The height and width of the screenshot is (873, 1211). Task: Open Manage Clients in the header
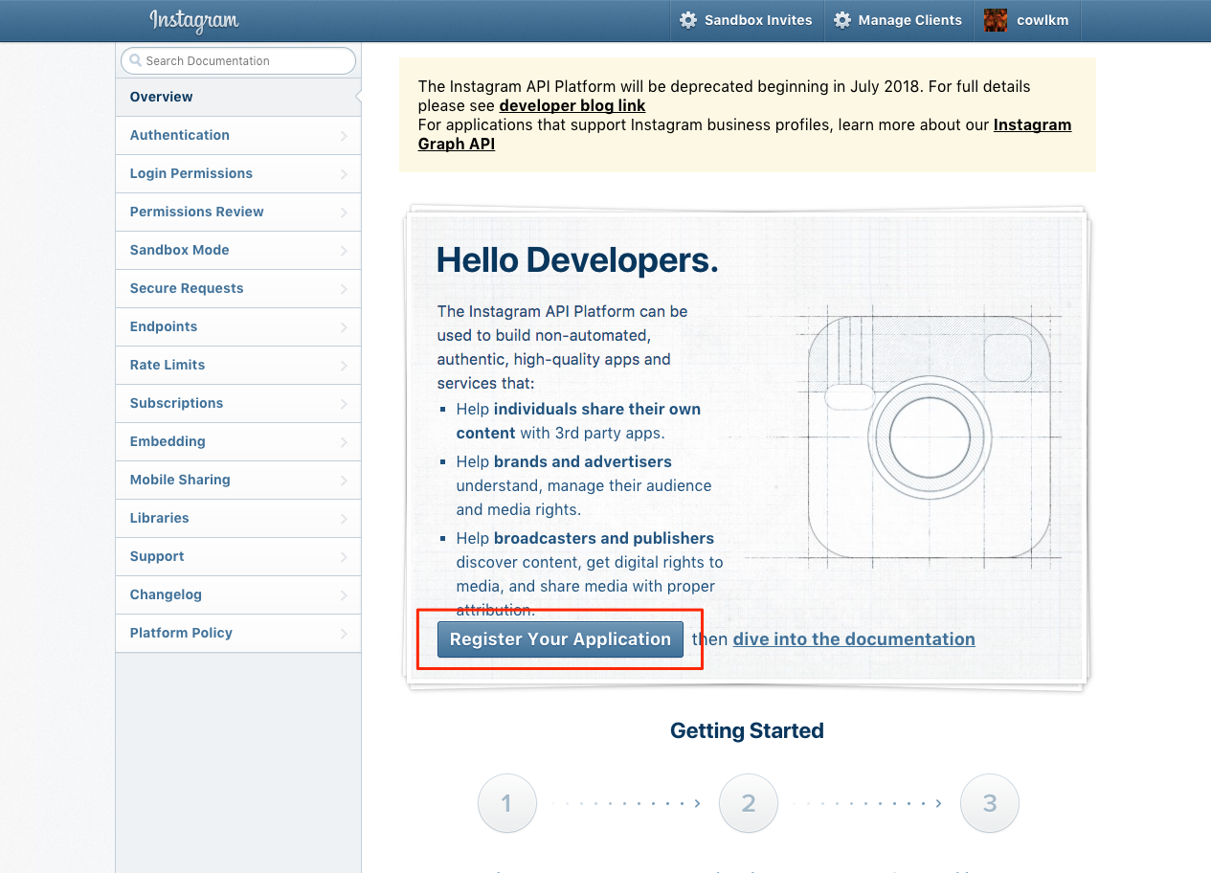click(899, 20)
